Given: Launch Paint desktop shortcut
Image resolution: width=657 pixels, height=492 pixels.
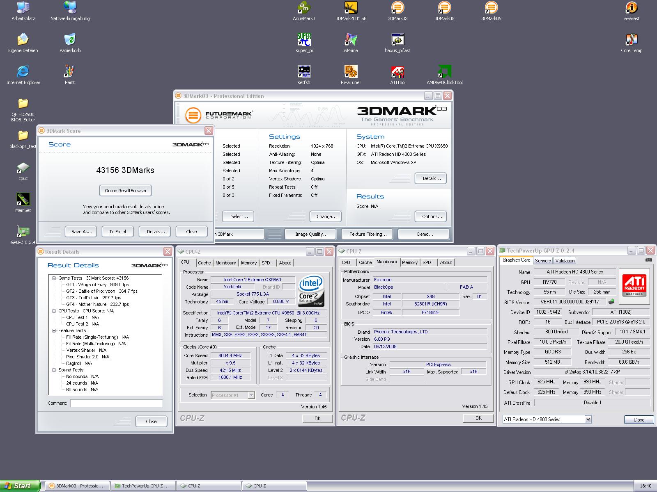Looking at the screenshot, I should (70, 75).
